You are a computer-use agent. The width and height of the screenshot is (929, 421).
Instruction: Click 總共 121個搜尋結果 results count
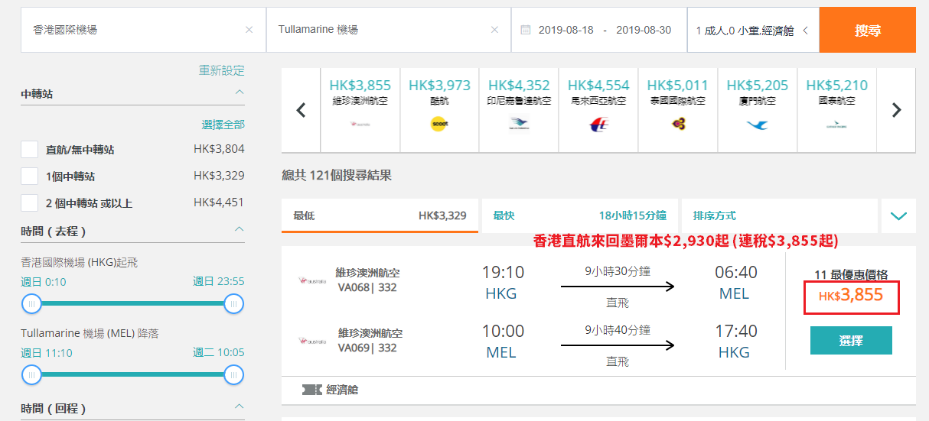pyautogui.click(x=337, y=175)
